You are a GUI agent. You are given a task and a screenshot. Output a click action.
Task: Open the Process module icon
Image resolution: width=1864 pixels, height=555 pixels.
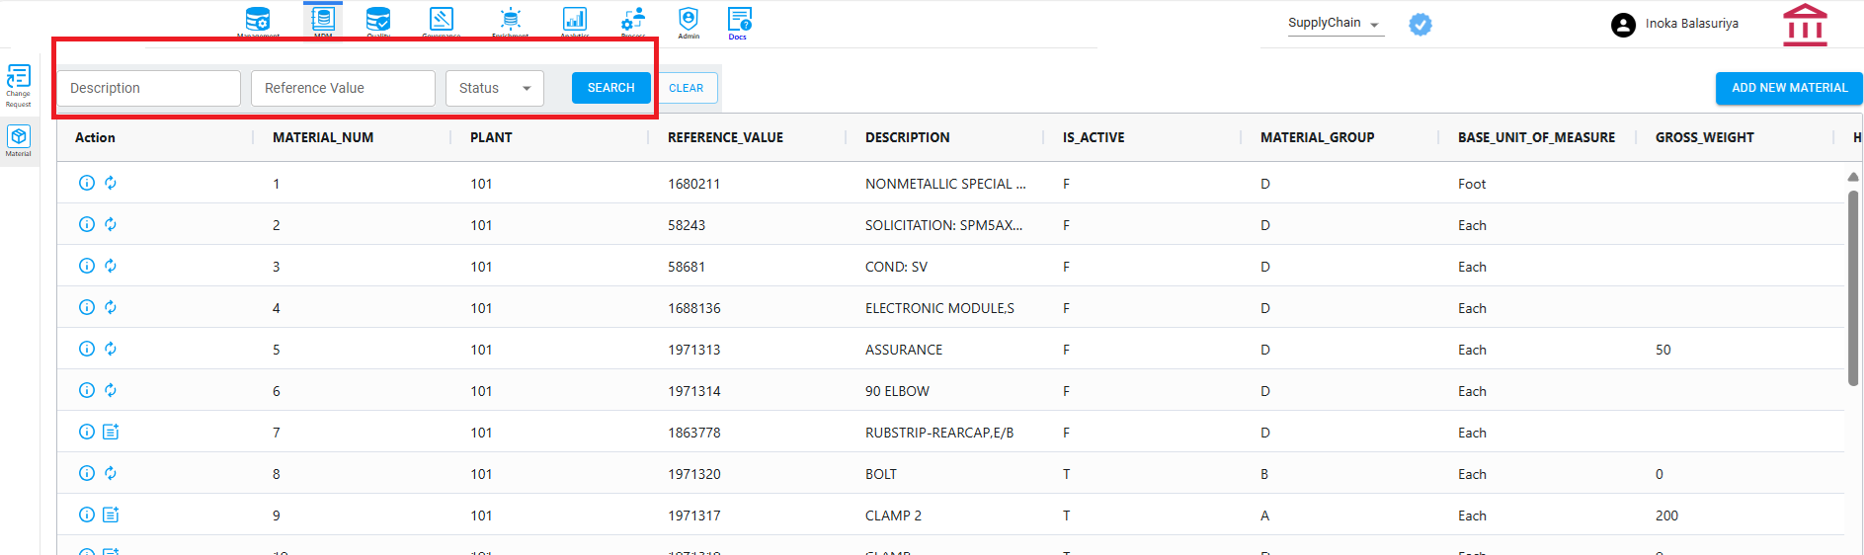point(633,21)
